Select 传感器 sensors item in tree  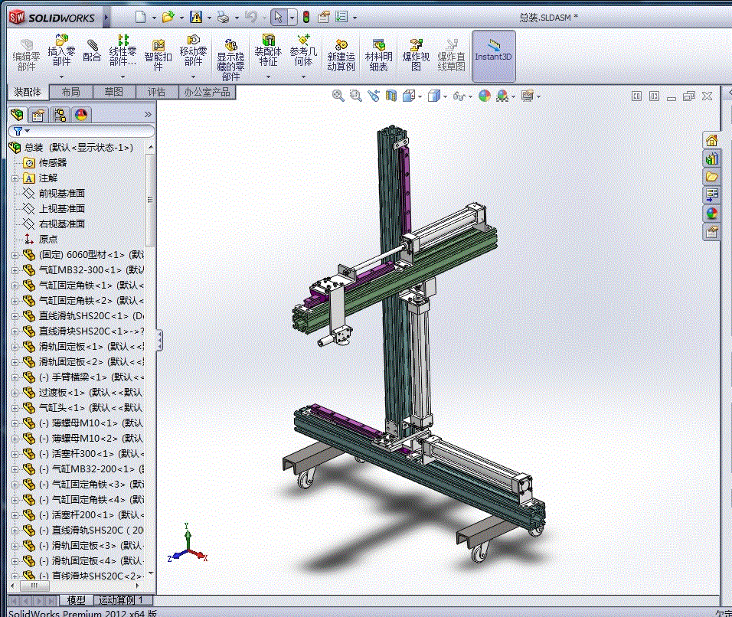point(53,163)
